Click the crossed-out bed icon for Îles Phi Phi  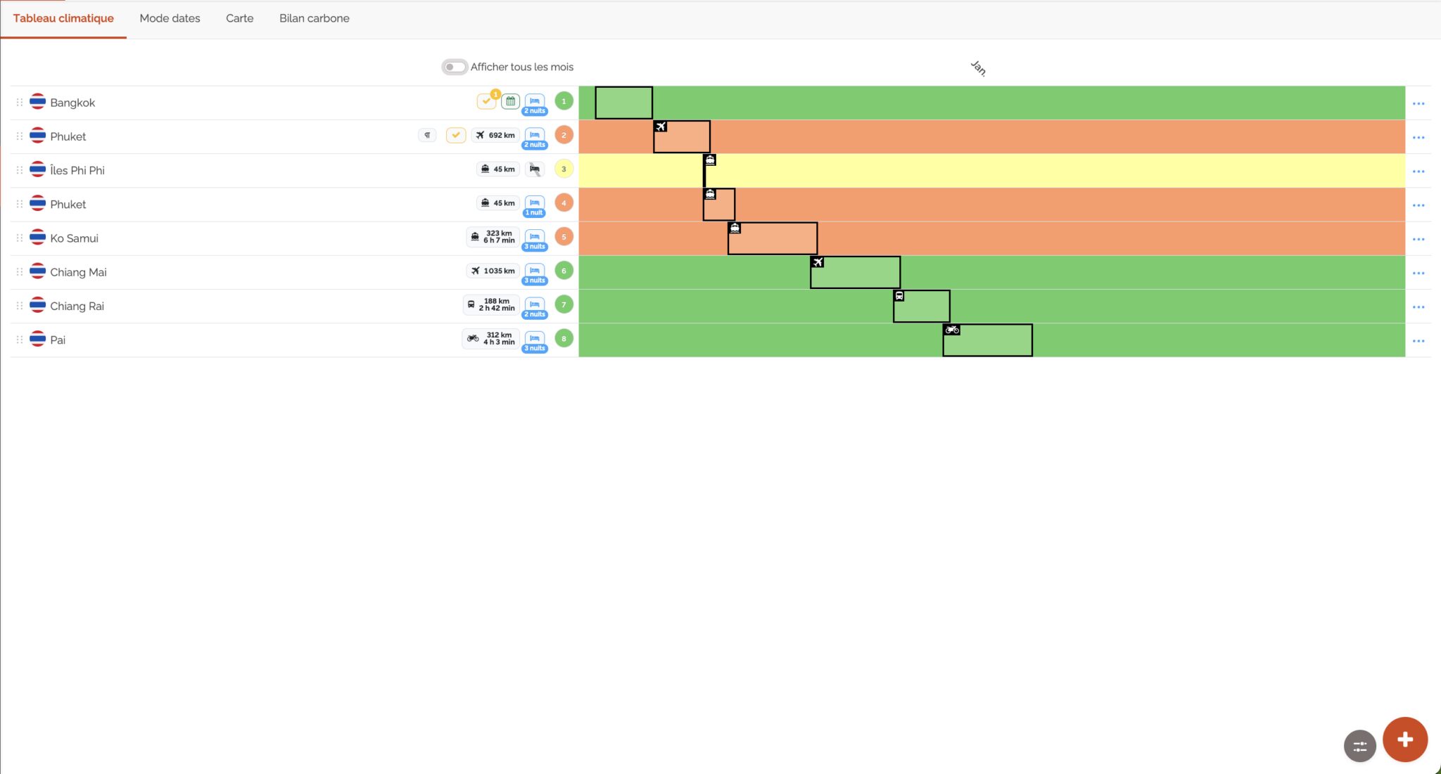coord(535,169)
